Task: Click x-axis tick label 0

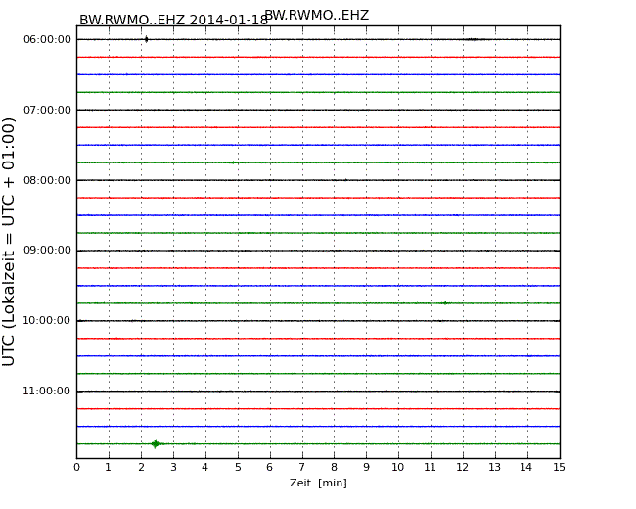Action: click(x=76, y=467)
